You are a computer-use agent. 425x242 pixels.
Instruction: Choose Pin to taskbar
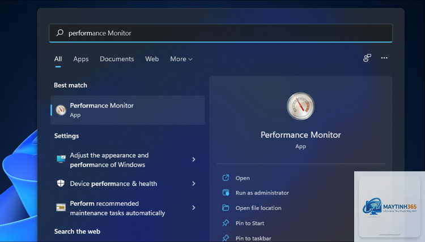[x=253, y=238]
